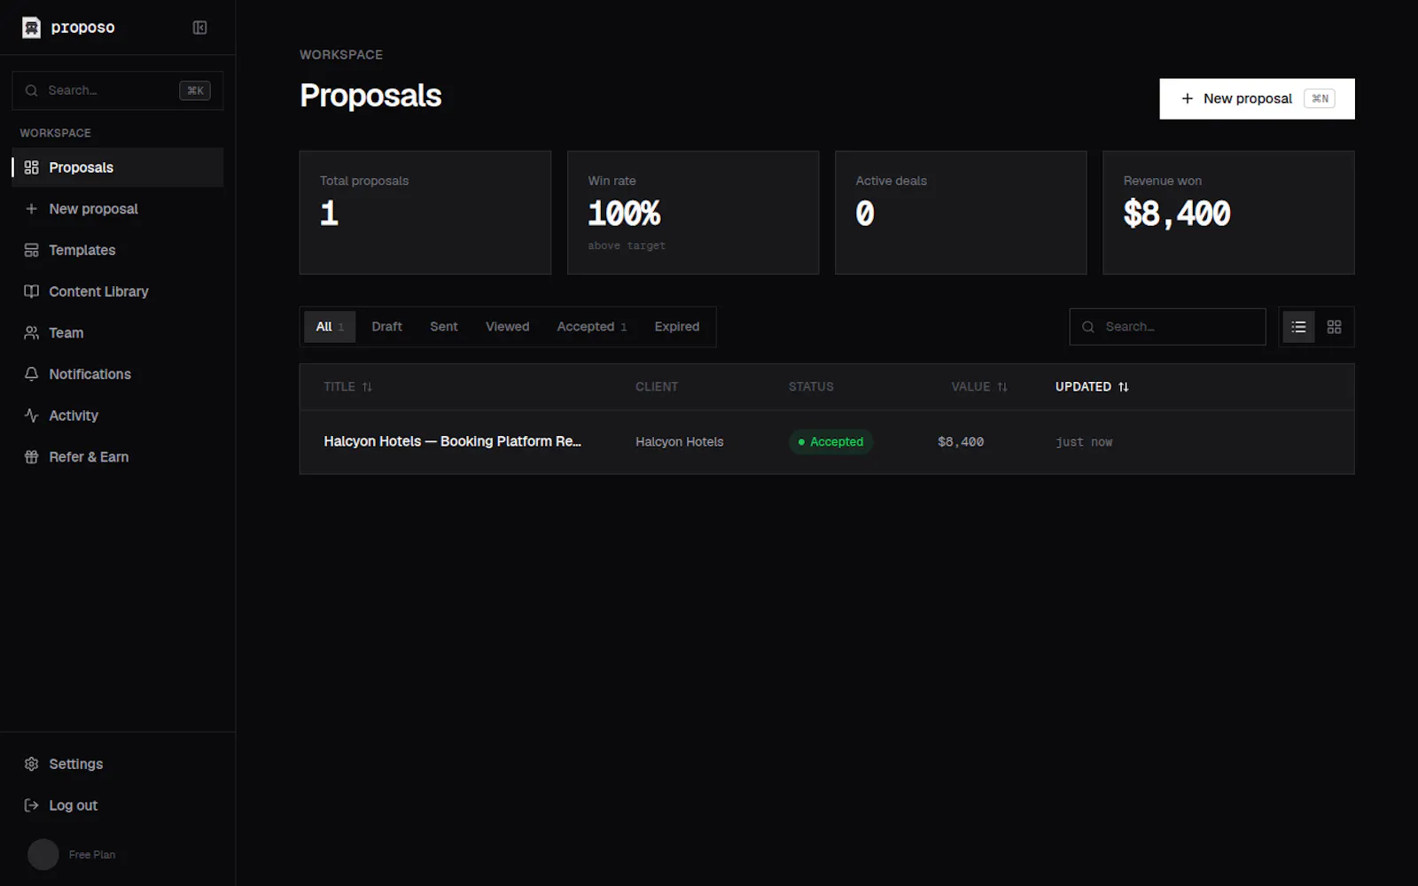Click the Free Plan label
The height and width of the screenshot is (886, 1418).
click(x=92, y=855)
